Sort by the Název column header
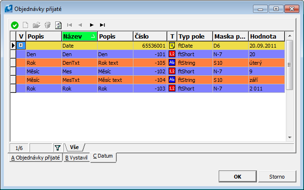 click(80, 36)
